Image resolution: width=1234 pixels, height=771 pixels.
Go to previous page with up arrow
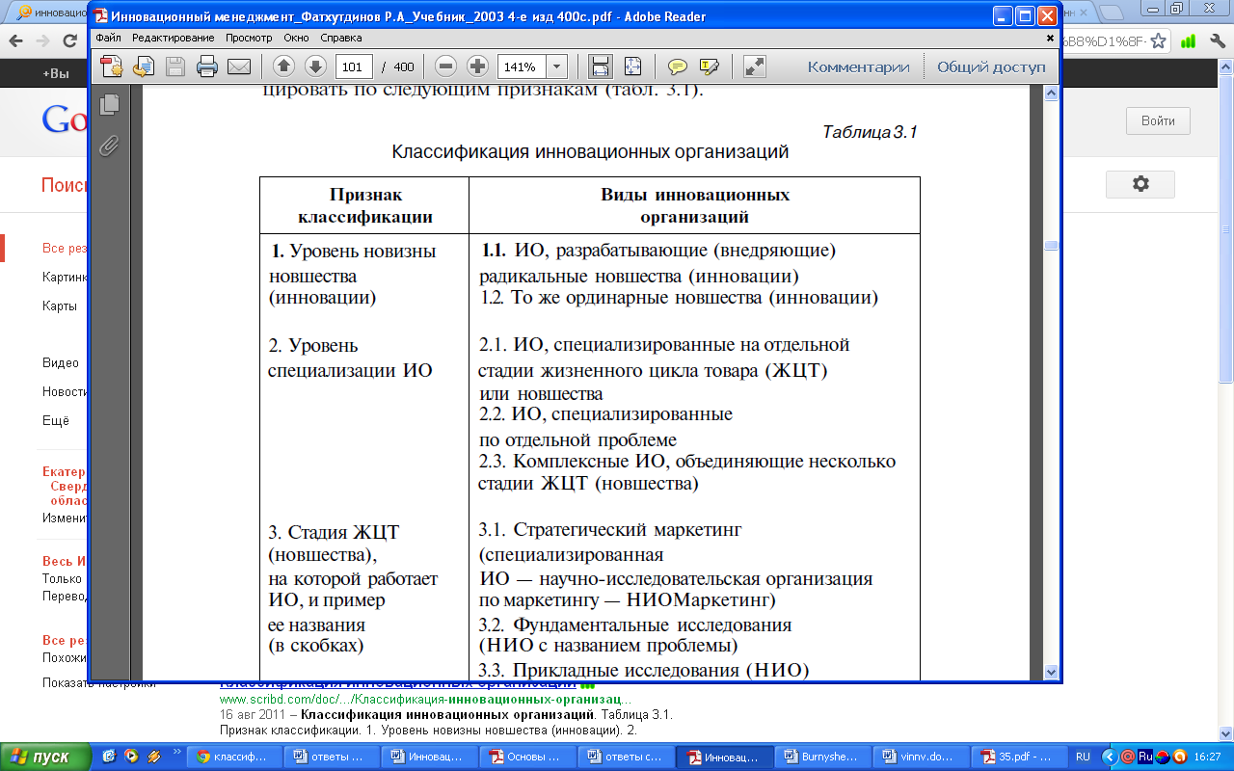coord(283,66)
